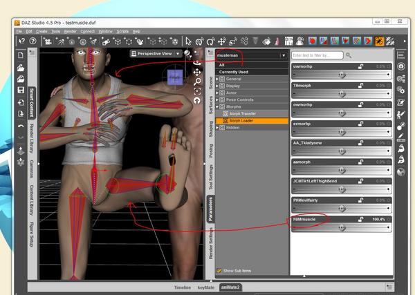Viewport: 415px width, 295px height.
Task: Select the Joint Editor bone tool
Action: 245,41
